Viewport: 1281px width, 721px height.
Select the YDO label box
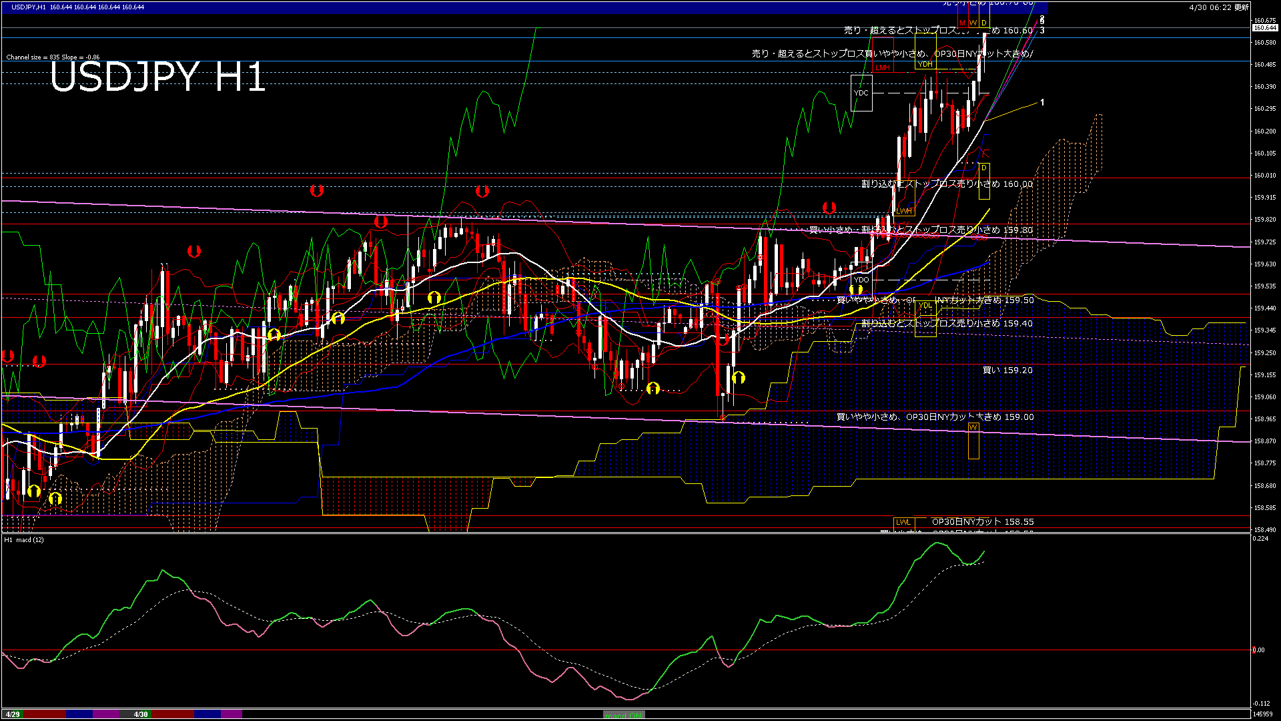(x=861, y=280)
